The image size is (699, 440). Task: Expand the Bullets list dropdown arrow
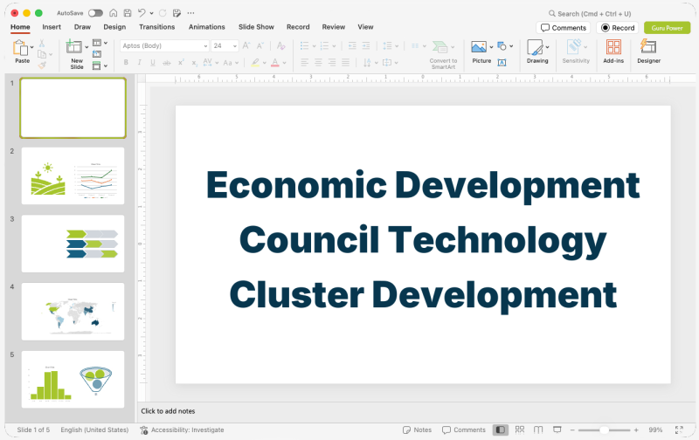point(314,46)
